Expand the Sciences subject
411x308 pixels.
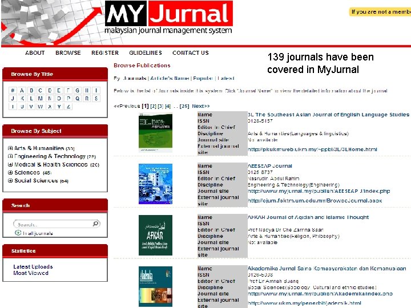(10, 173)
